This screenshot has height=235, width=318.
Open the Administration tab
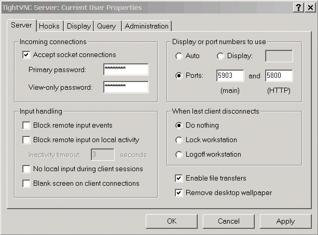pos(147,26)
